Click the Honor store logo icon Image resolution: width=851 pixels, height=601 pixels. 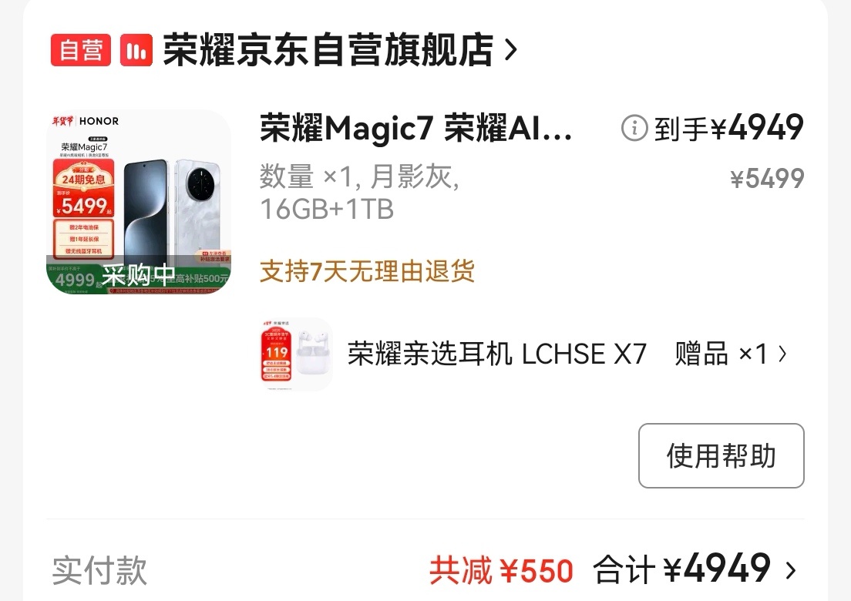pos(136,50)
